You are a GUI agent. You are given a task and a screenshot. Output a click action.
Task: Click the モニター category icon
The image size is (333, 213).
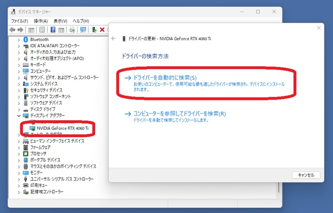(26, 173)
